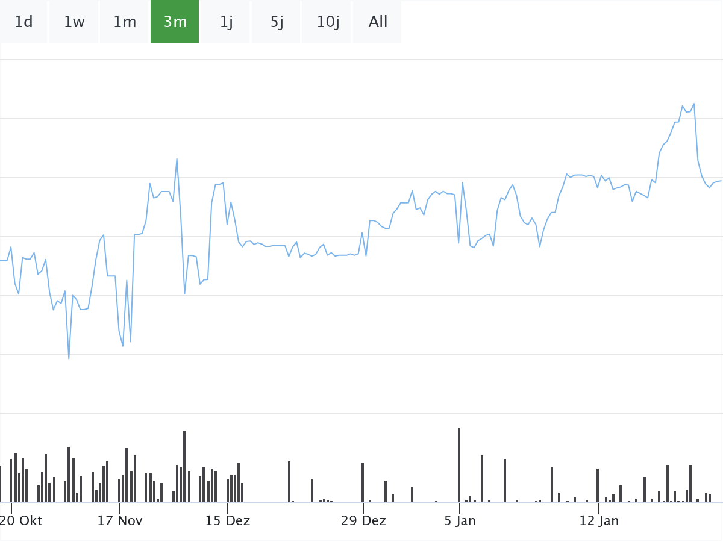723x542 pixels.
Task: Click the tall volume bar above 5 Jan
Action: [459, 464]
